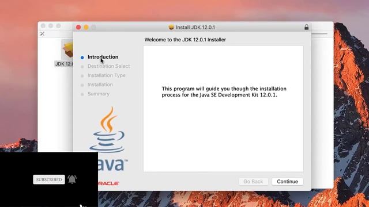The width and height of the screenshot is (369, 207).
Task: Select the Installation Type step
Action: [x=106, y=75]
